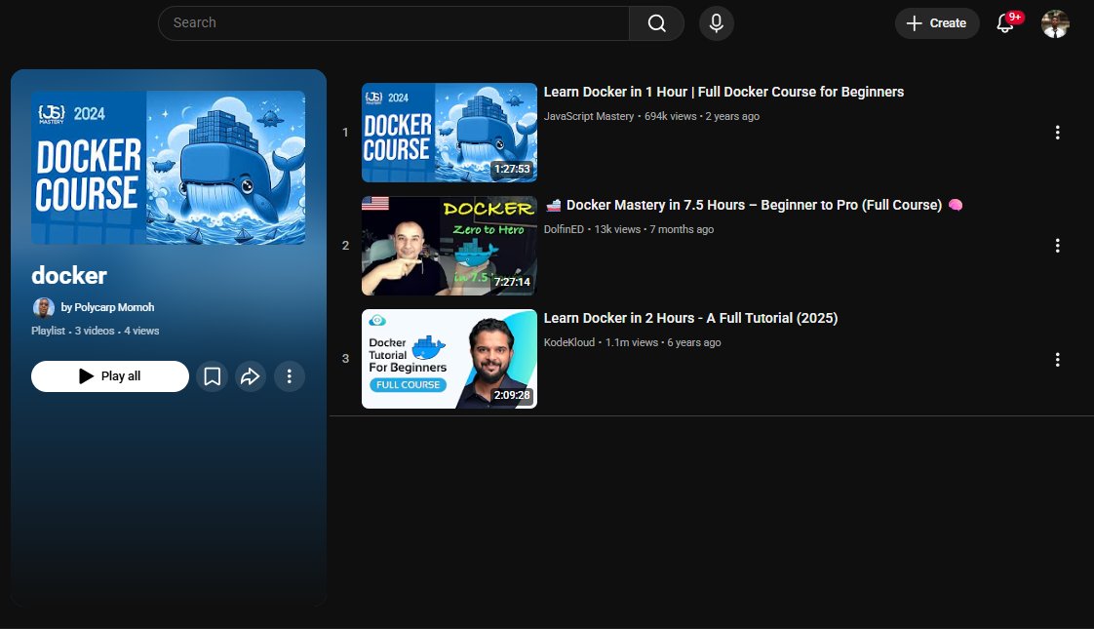Click Polycarp Momoh's small avatar
Image resolution: width=1094 pixels, height=629 pixels.
tap(43, 307)
